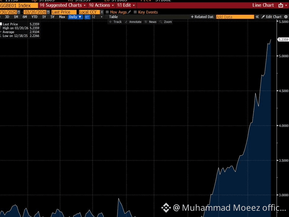The width and height of the screenshot is (289, 217).
Task: Open the end date calendar picker icon
Action: (48, 12)
